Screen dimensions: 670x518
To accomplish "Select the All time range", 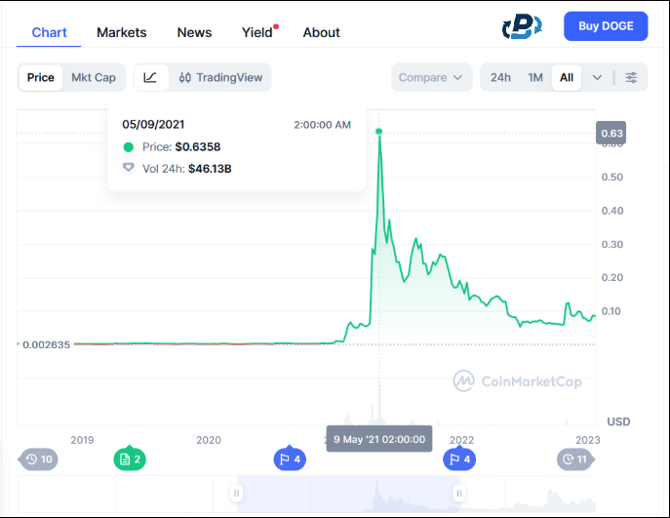I will click(567, 77).
